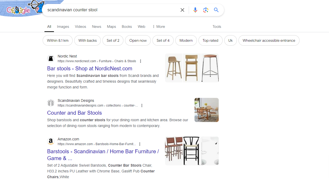Open Scandinavian Designs dining room thumbnail
The height and width of the screenshot is (185, 329).
pos(207,110)
